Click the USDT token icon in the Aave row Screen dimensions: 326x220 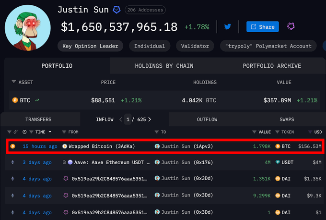click(279, 162)
